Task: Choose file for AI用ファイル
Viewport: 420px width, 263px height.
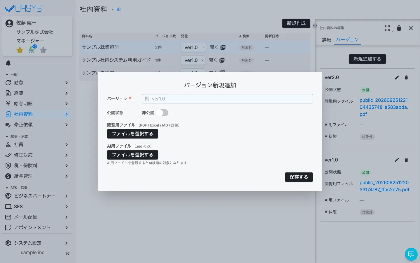Action: 132,155
